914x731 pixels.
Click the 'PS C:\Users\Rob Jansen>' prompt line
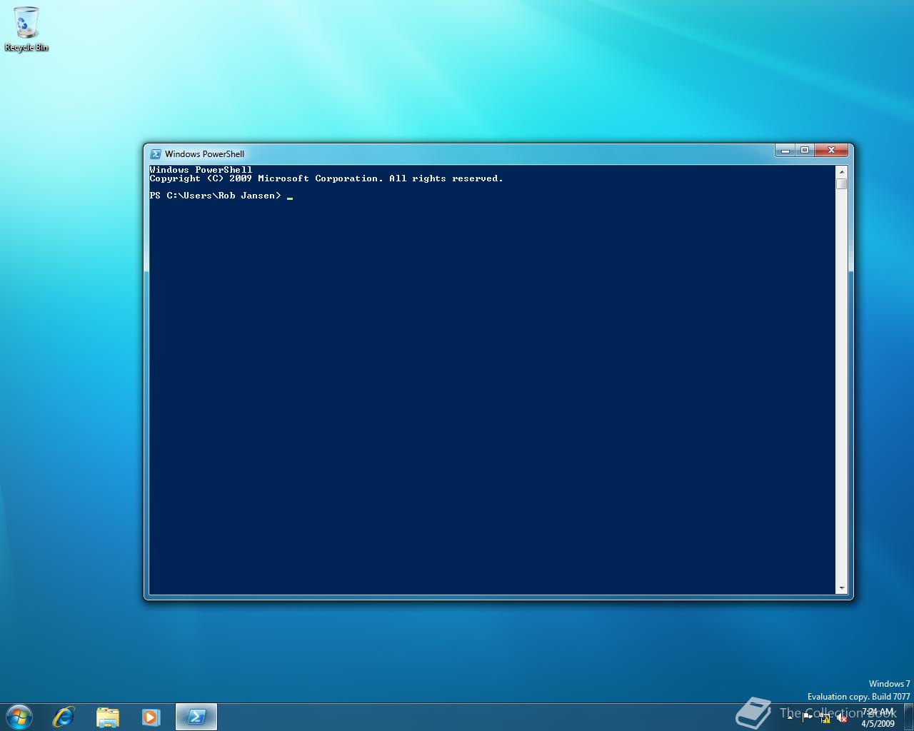215,196
